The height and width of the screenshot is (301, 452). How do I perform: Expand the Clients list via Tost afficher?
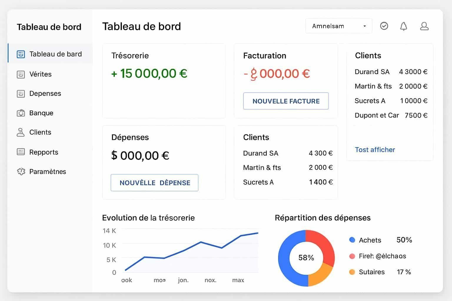375,150
